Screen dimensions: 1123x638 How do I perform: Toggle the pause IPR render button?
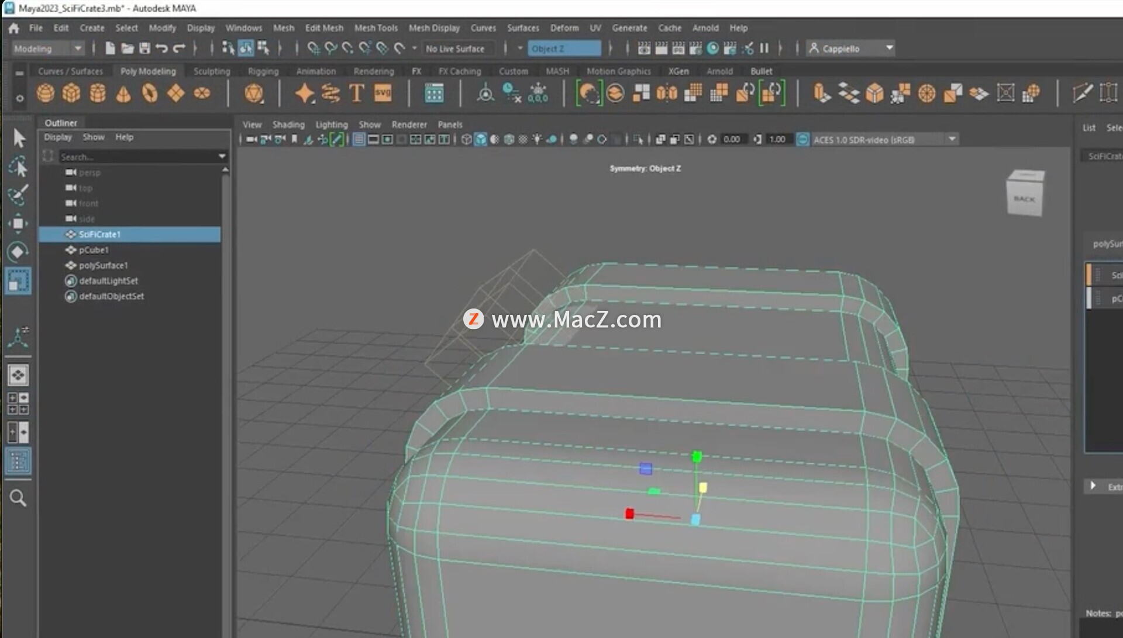click(764, 48)
